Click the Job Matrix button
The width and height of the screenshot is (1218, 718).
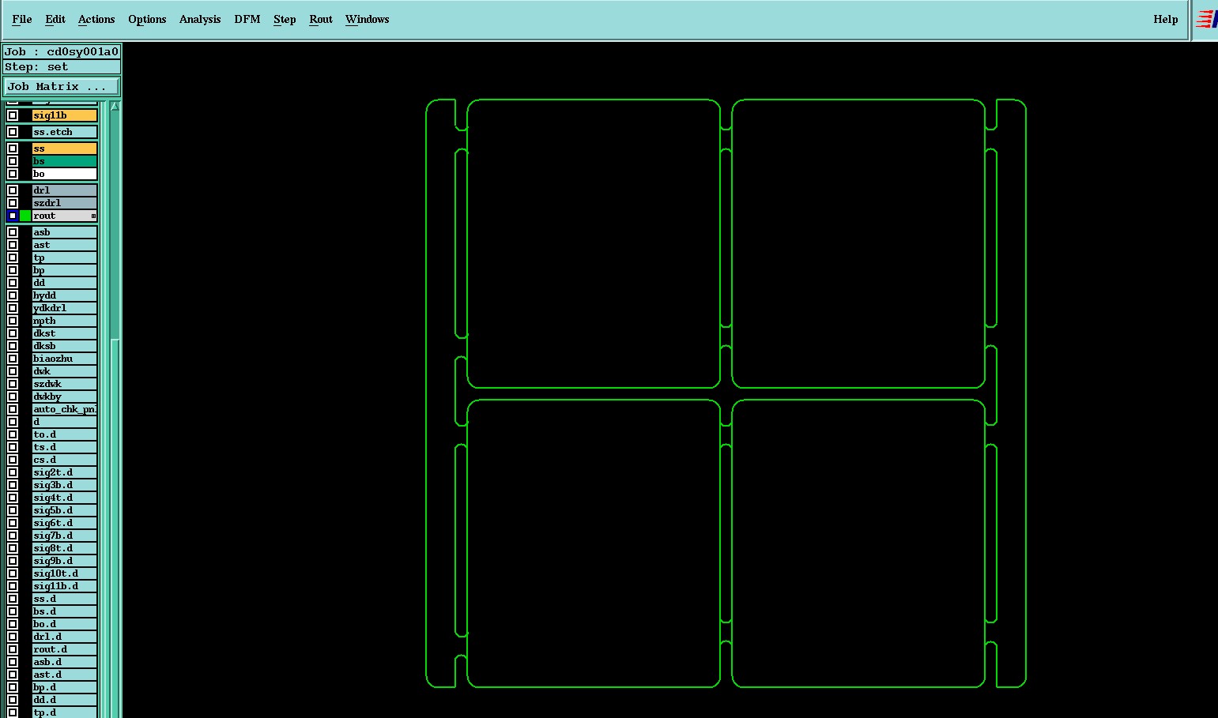[x=62, y=86]
